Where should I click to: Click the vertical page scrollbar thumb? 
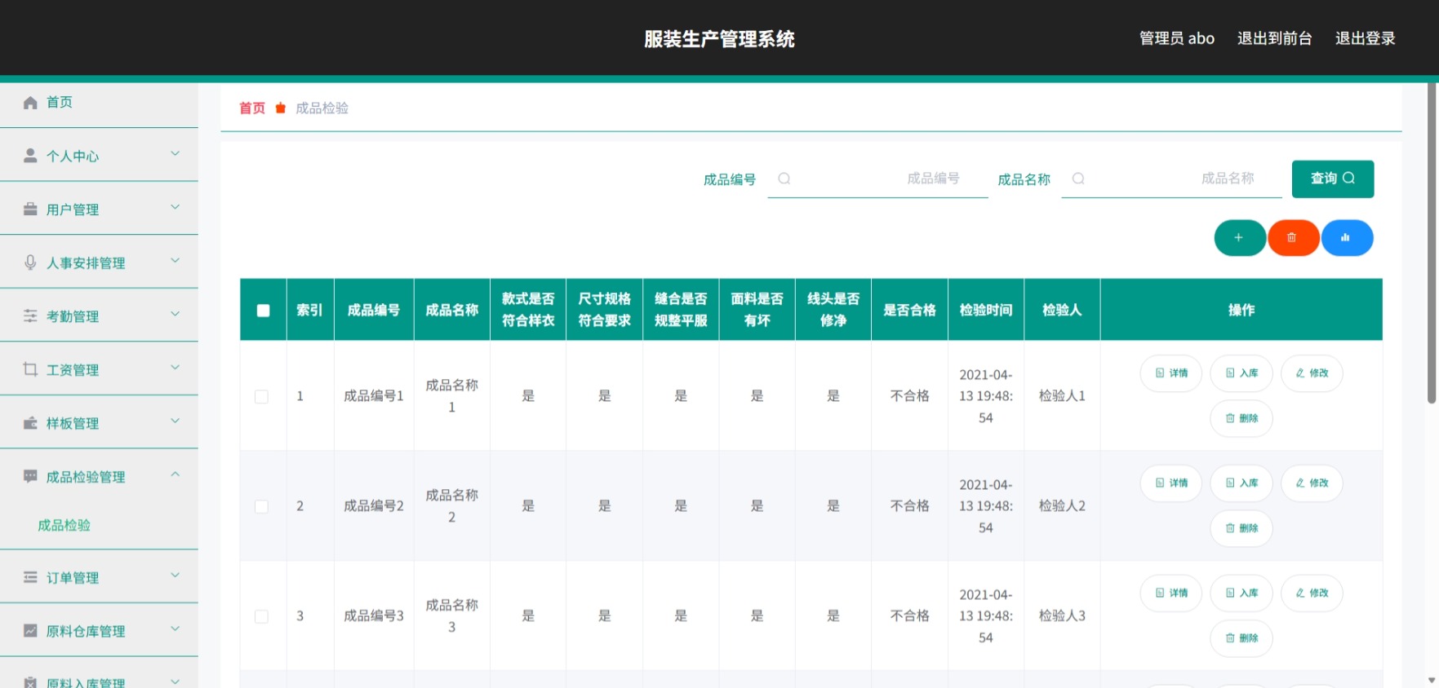coord(1432,242)
